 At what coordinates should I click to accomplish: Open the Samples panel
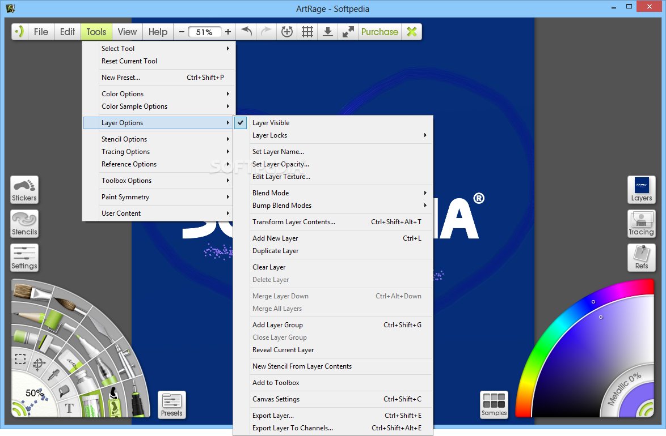(x=494, y=405)
